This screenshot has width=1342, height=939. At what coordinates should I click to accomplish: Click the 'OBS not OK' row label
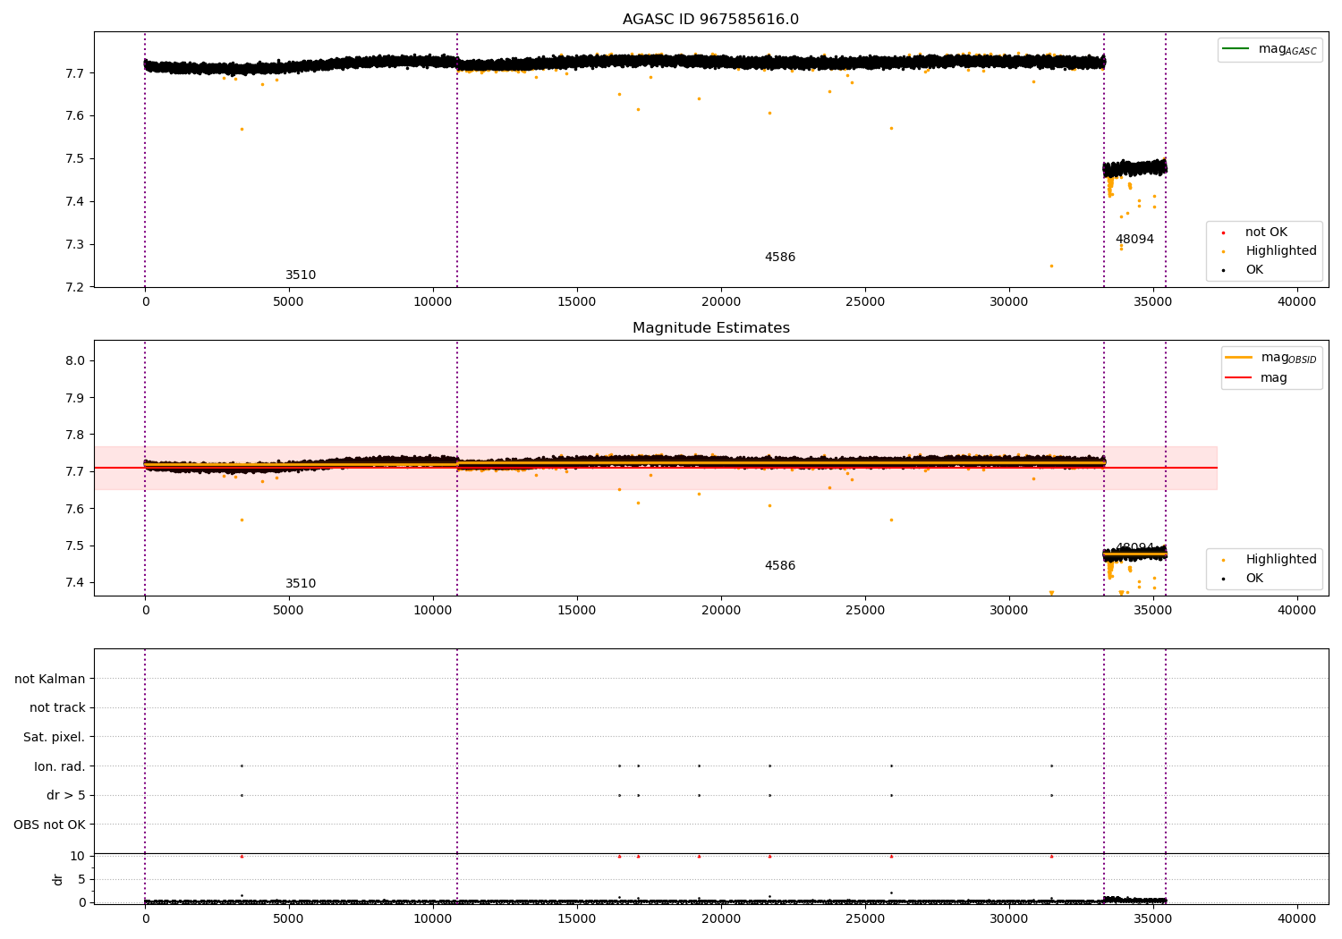[x=50, y=825]
